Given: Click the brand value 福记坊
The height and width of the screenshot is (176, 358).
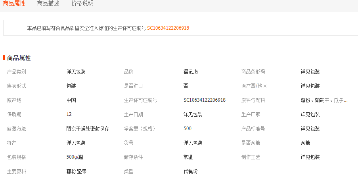Looking at the screenshot, I should coord(191,72).
